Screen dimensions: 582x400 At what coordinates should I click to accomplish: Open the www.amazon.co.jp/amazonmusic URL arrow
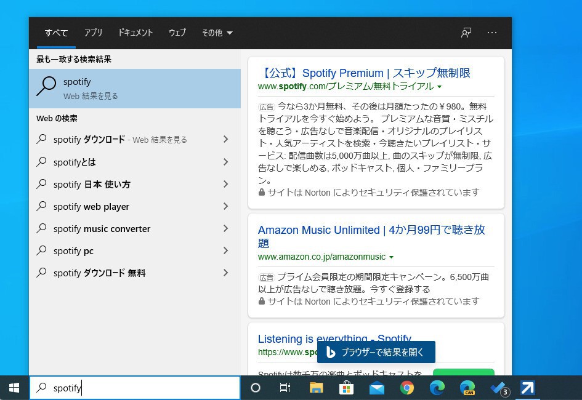click(391, 257)
